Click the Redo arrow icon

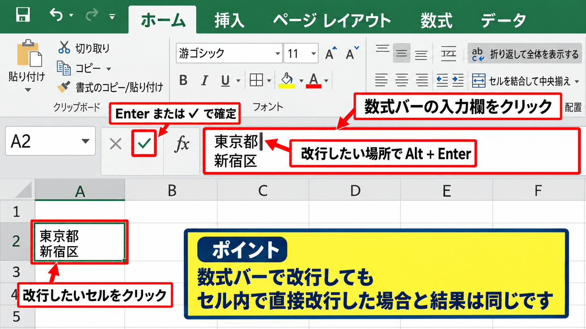click(x=92, y=15)
